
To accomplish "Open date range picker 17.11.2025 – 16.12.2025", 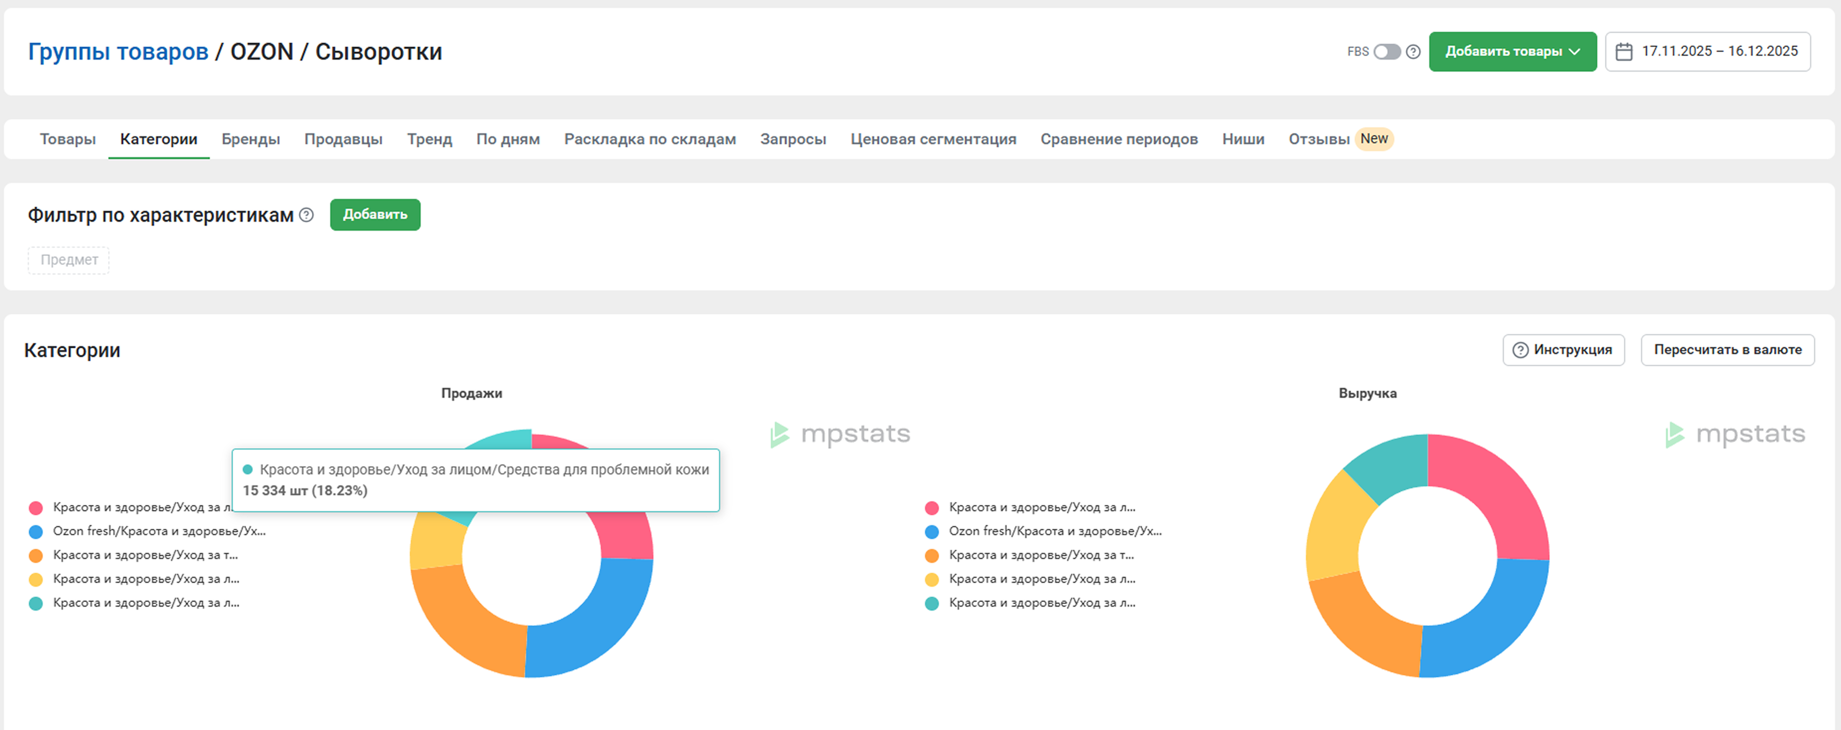I will pyautogui.click(x=1718, y=52).
